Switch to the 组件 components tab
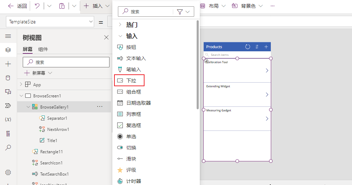Viewport: 352px width, 185px height. (43, 49)
